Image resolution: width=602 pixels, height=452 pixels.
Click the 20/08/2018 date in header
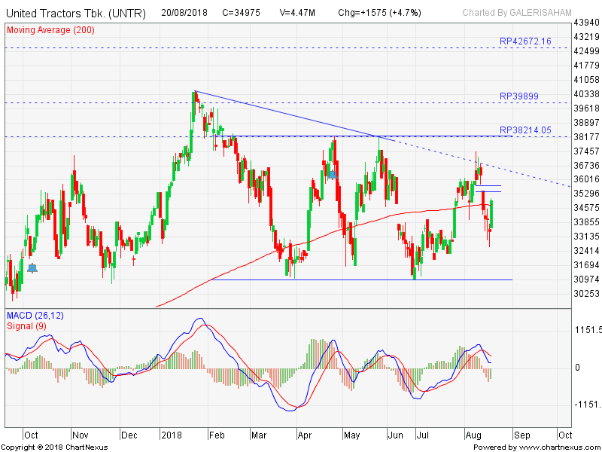coord(184,13)
